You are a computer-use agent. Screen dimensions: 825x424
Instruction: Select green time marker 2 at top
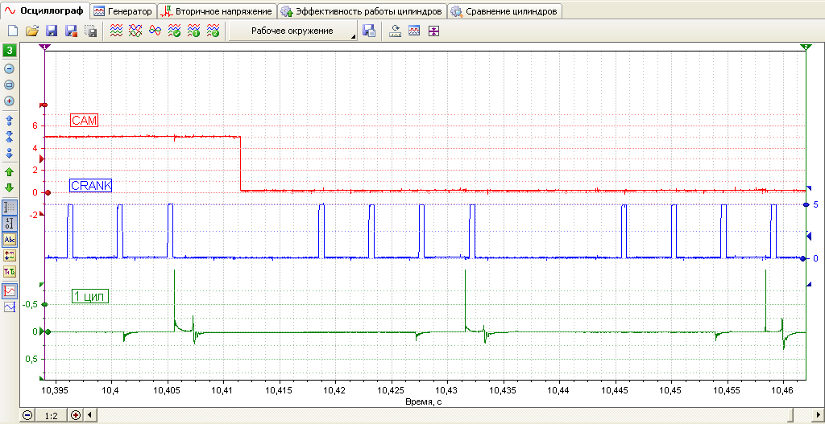806,47
